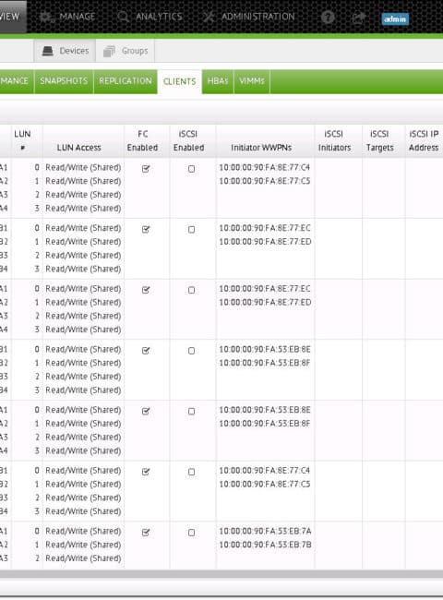Toggle iSCSI Enabled in last group with WWPN 53:EB:7A
The image size is (443, 600).
191,533
